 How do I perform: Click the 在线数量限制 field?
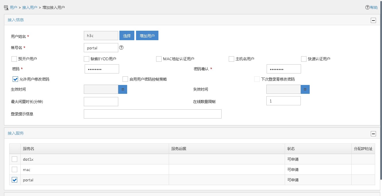pyautogui.click(x=284, y=101)
